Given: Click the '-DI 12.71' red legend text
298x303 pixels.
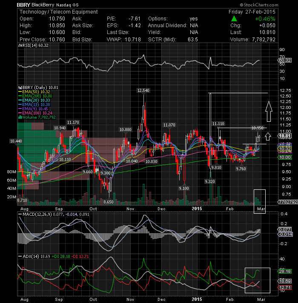Looking at the screenshot, I should [80, 257].
